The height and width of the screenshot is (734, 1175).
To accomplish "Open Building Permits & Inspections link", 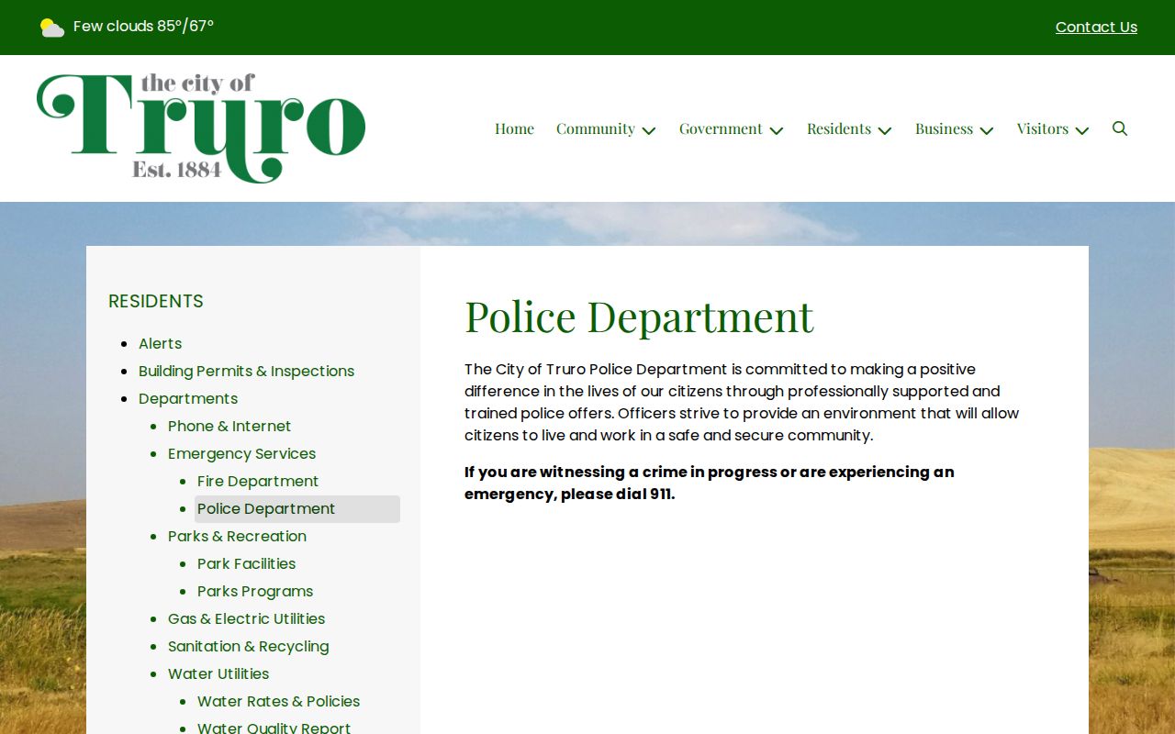I will (246, 371).
